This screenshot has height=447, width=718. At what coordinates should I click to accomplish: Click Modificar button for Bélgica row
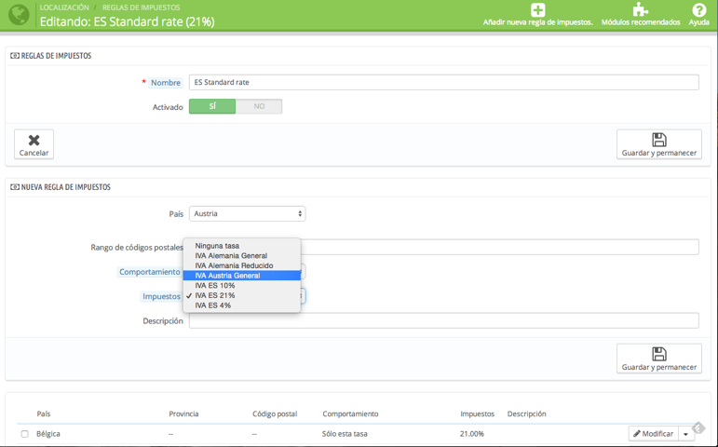654,433
